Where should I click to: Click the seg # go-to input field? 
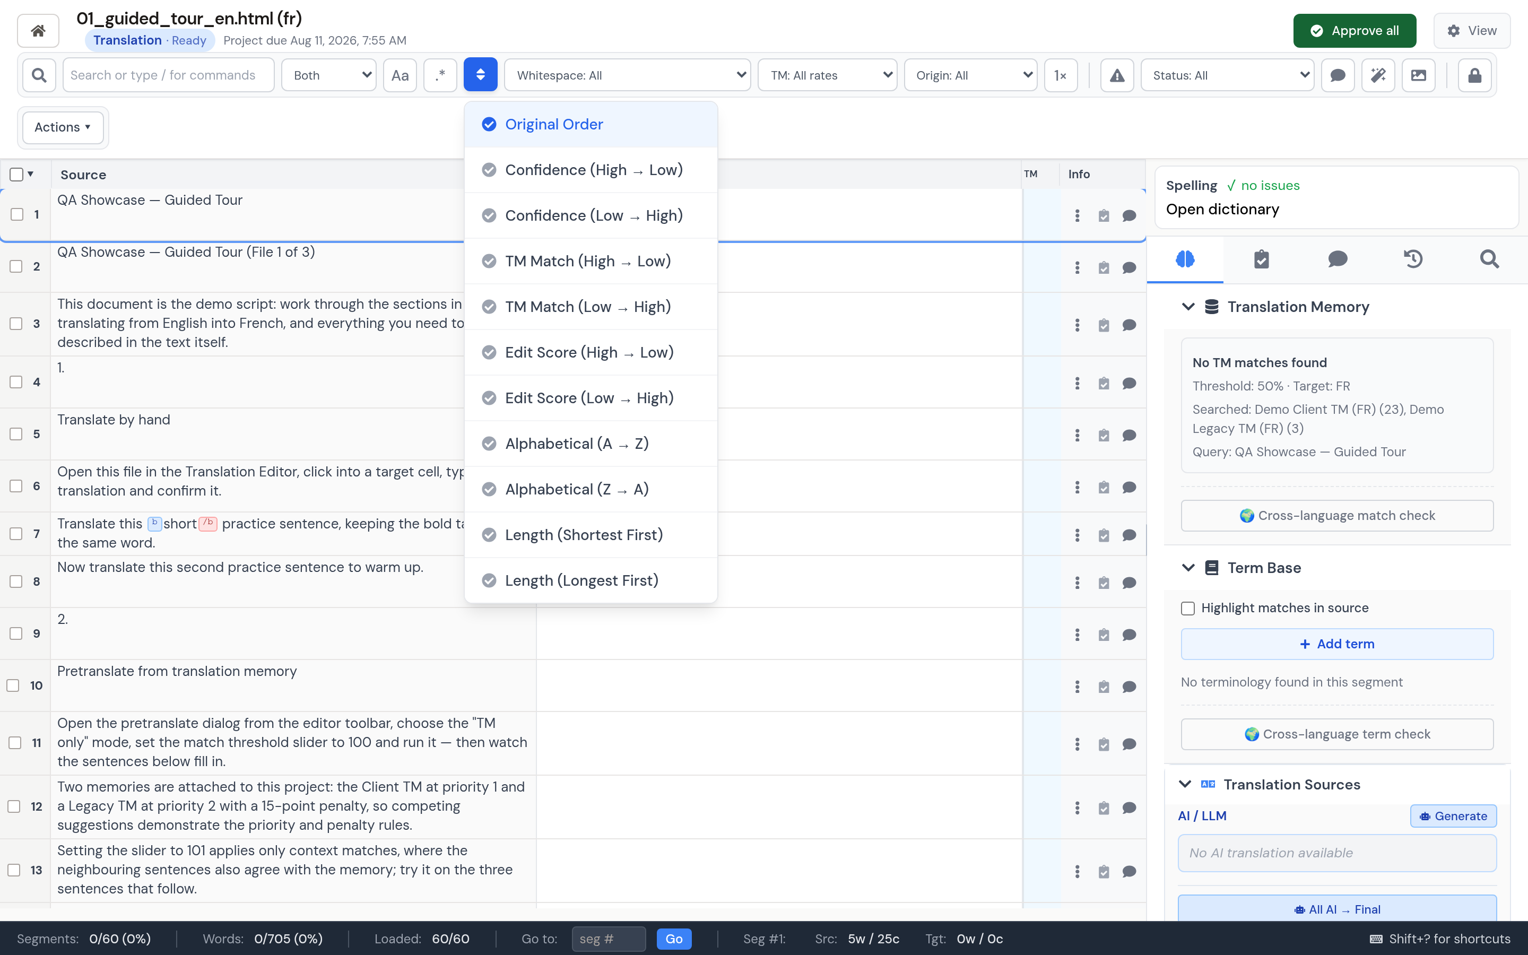click(608, 939)
